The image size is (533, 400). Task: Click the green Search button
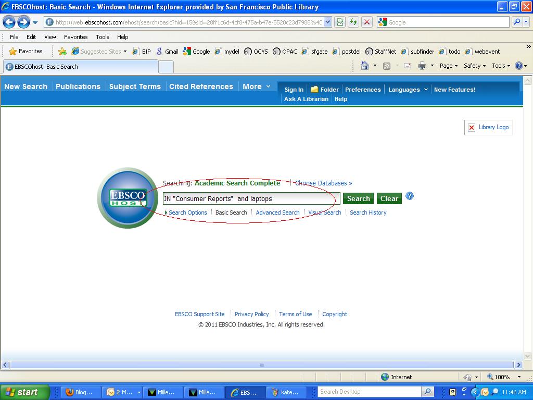coord(358,198)
